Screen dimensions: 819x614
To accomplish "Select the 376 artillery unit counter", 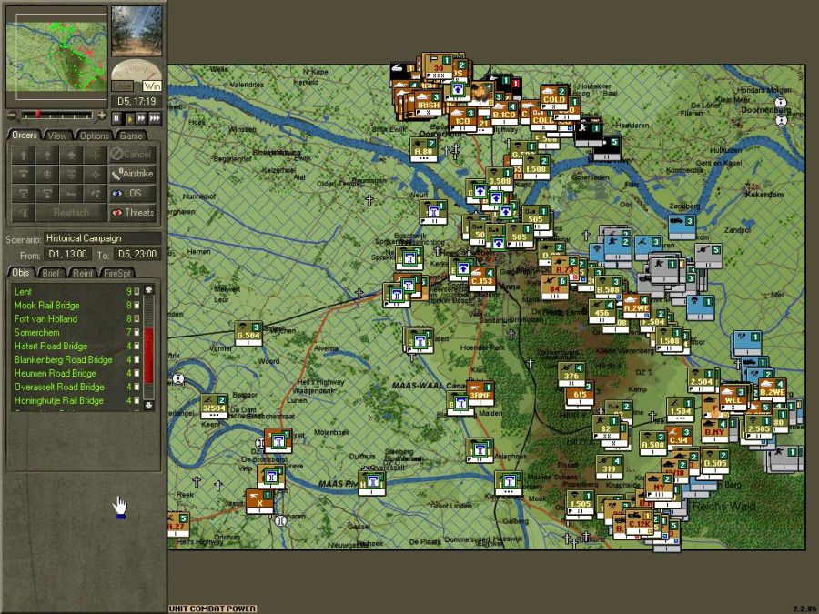I will (x=571, y=374).
